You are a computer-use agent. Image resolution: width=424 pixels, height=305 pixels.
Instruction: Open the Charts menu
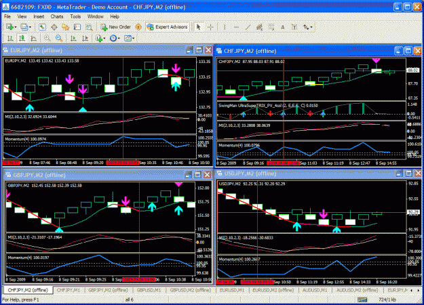coord(57,16)
